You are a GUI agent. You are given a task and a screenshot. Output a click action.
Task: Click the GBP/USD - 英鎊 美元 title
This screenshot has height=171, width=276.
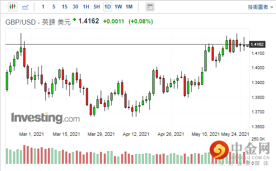coord(38,22)
